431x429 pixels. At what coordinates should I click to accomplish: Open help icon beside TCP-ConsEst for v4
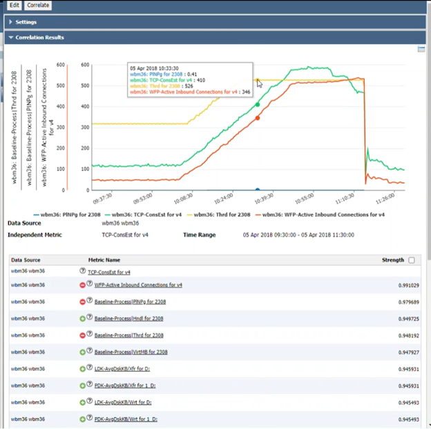coord(83,272)
